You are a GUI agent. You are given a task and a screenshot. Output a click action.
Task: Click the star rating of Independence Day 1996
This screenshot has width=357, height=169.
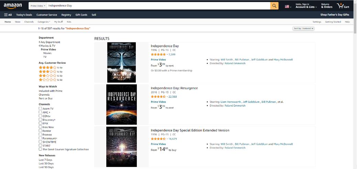point(158,55)
